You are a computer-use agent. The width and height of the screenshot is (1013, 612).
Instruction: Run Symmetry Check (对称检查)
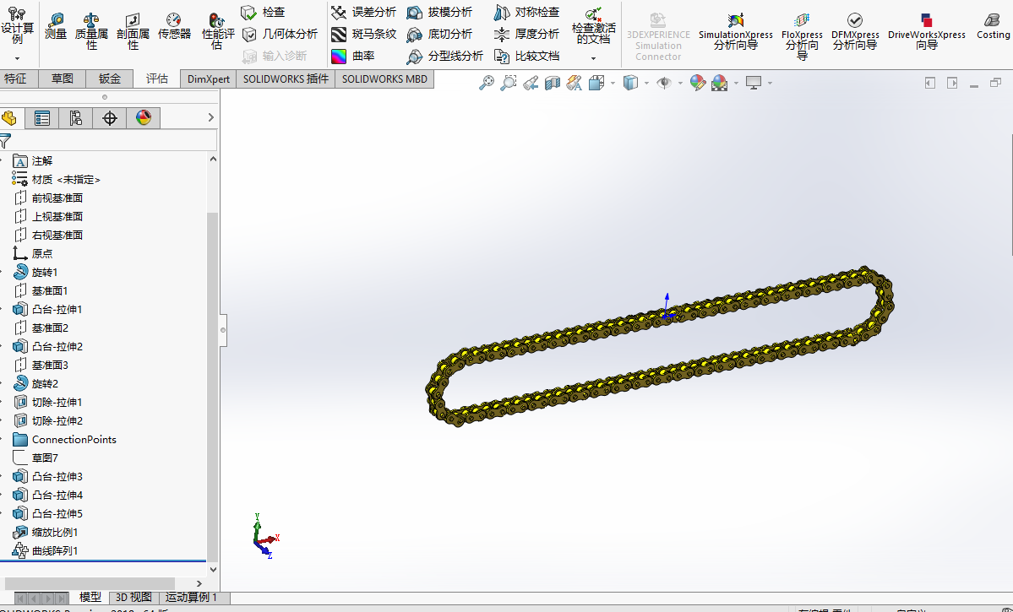[x=527, y=13]
